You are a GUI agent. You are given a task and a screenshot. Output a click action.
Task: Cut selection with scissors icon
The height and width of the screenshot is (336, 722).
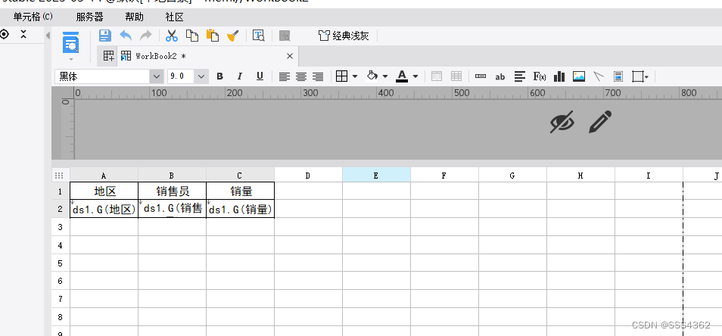(x=172, y=36)
